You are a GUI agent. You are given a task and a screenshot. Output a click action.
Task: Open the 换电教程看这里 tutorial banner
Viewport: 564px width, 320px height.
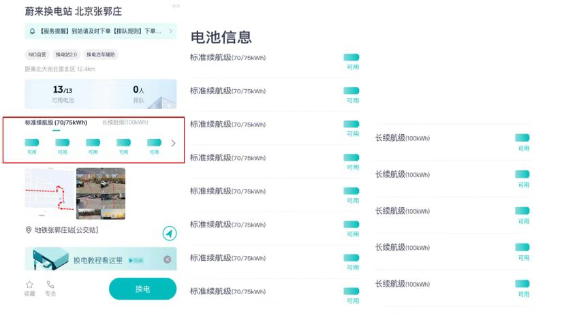101,259
